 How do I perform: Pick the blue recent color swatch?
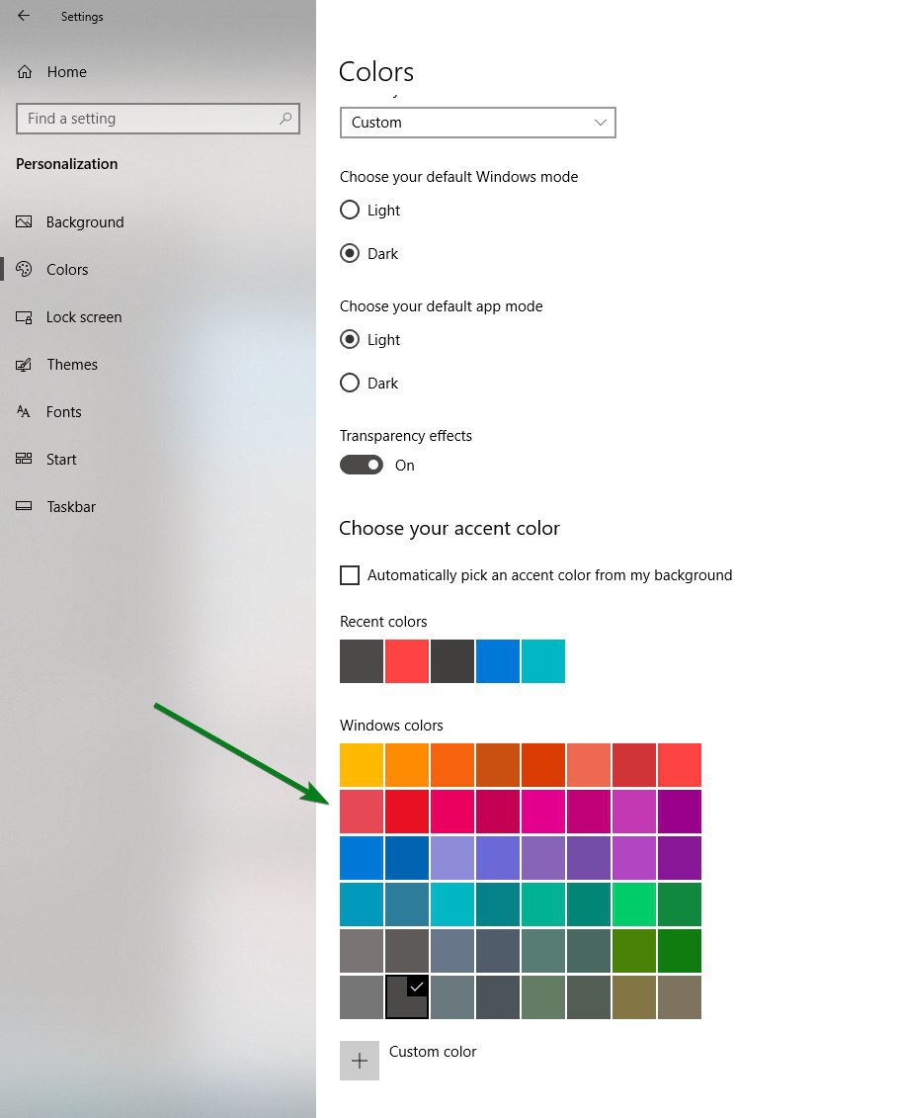pos(498,661)
